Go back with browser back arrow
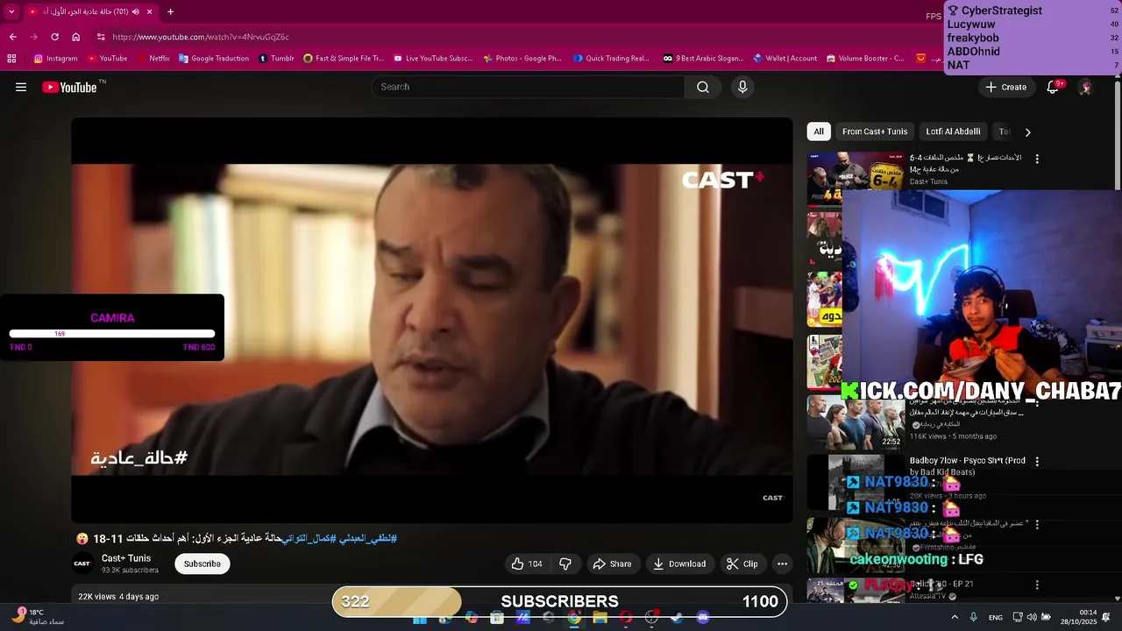Screen dimensions: 1122x631 [x=12, y=37]
